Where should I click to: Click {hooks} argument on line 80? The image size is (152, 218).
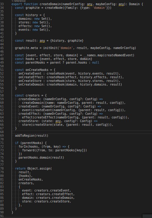25,176
